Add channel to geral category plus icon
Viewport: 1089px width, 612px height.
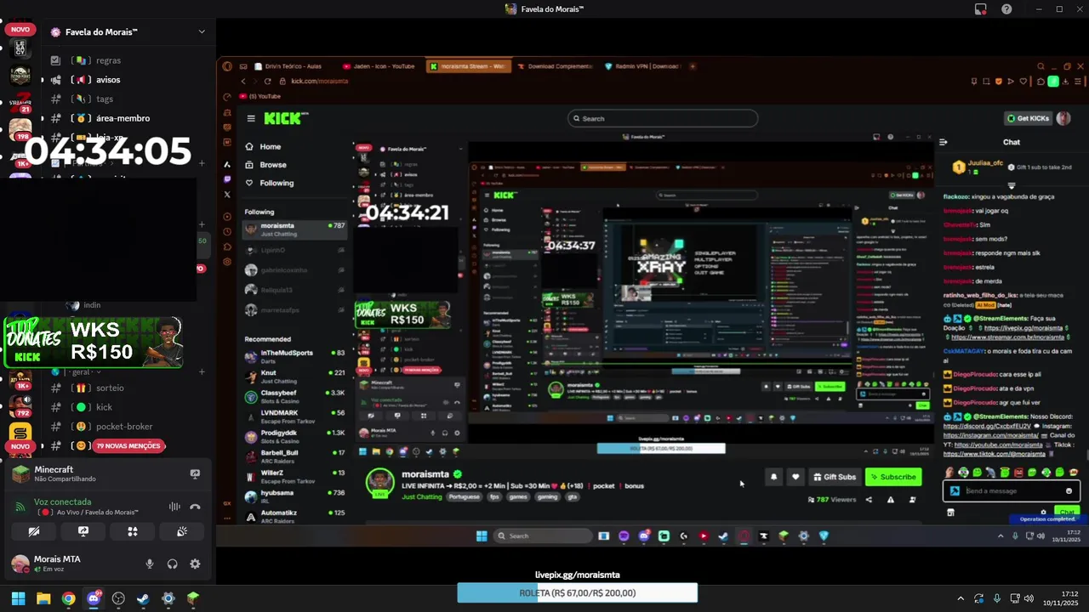click(x=202, y=371)
